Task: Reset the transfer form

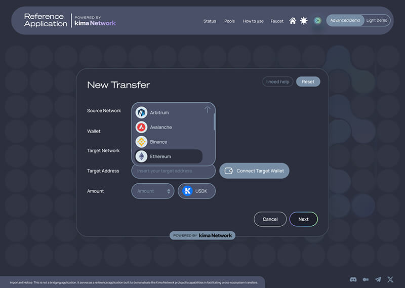Action: pos(308,81)
